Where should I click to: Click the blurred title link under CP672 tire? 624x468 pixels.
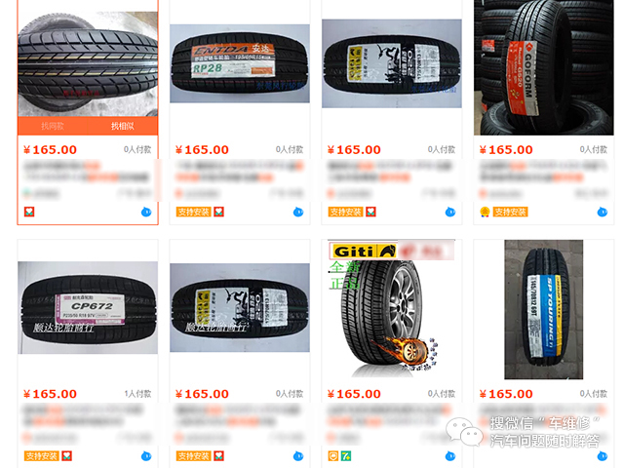pyautogui.click(x=84, y=415)
